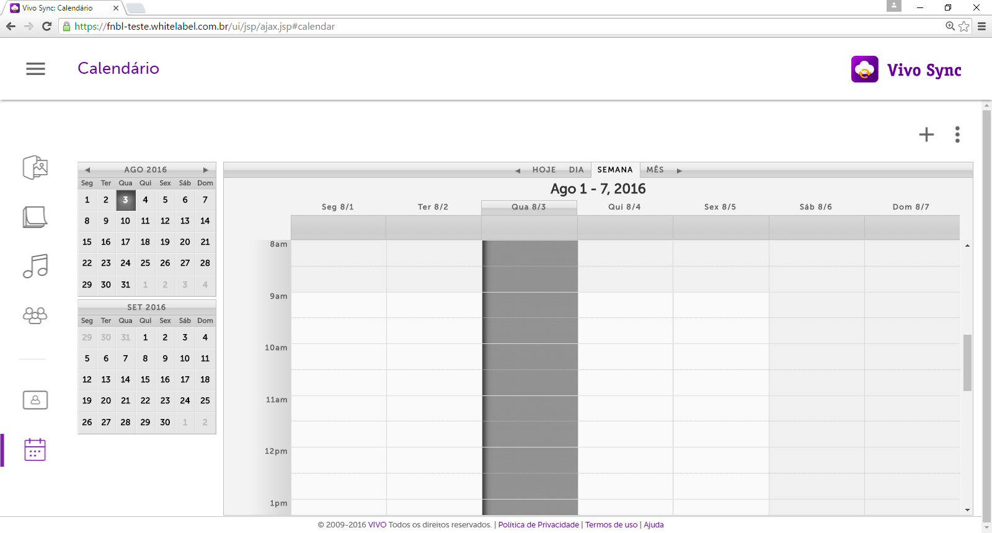Select the Qua 8/3 day header
Image resolution: width=992 pixels, height=533 pixels.
(529, 207)
